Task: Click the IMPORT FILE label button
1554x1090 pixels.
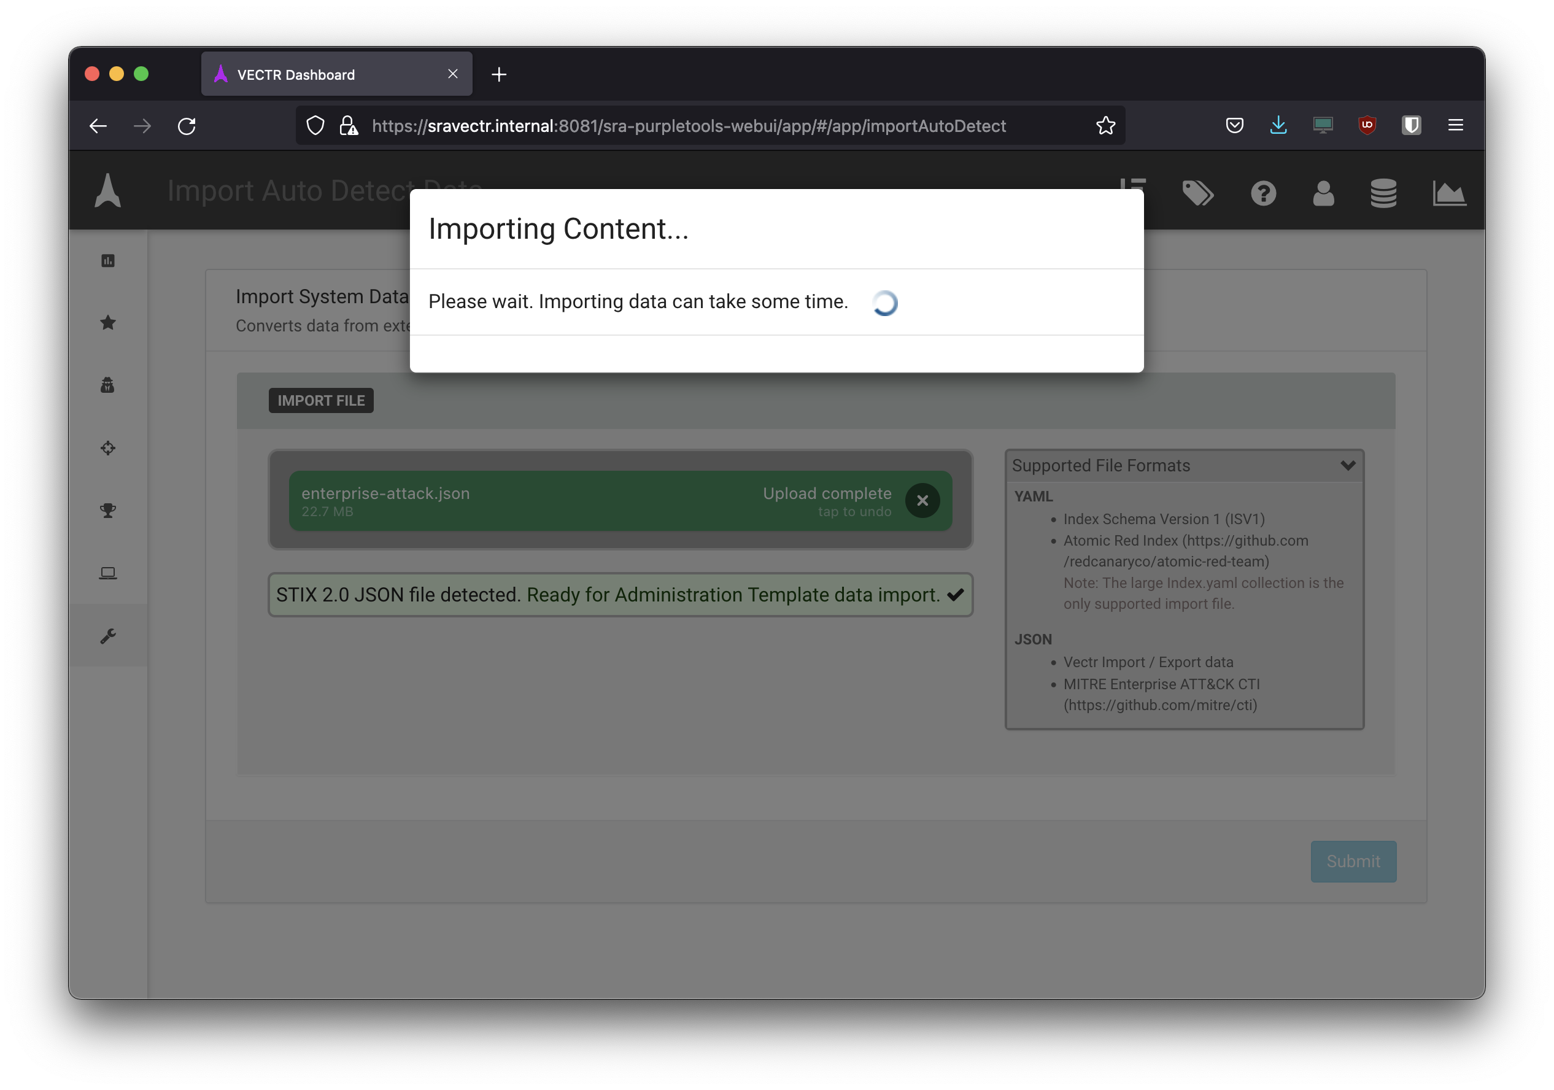Action: click(x=321, y=400)
